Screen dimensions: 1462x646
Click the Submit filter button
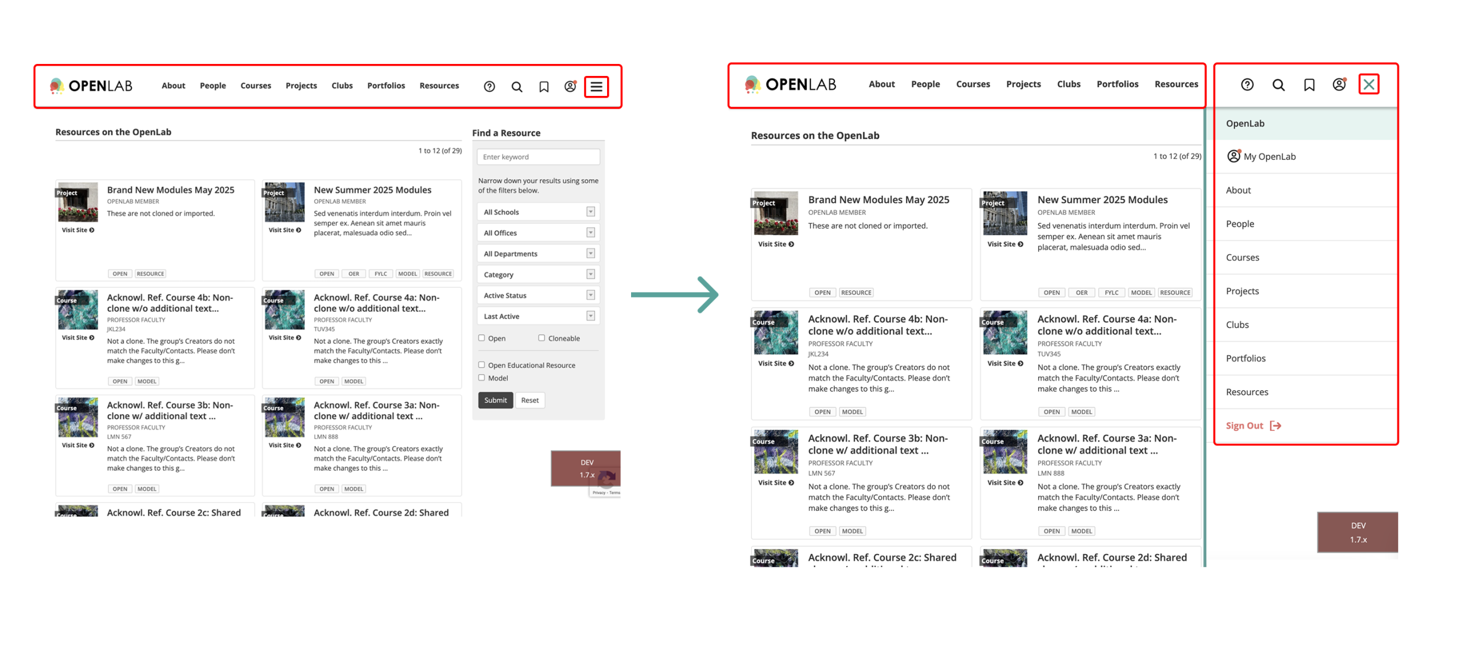click(x=495, y=400)
